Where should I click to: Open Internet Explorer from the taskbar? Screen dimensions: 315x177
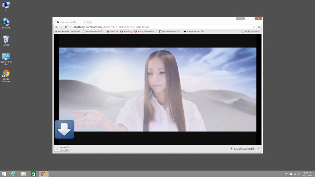tap(13, 174)
